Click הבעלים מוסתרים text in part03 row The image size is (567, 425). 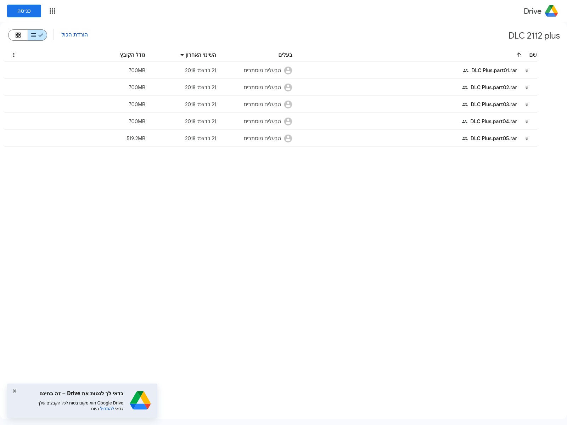point(262,104)
